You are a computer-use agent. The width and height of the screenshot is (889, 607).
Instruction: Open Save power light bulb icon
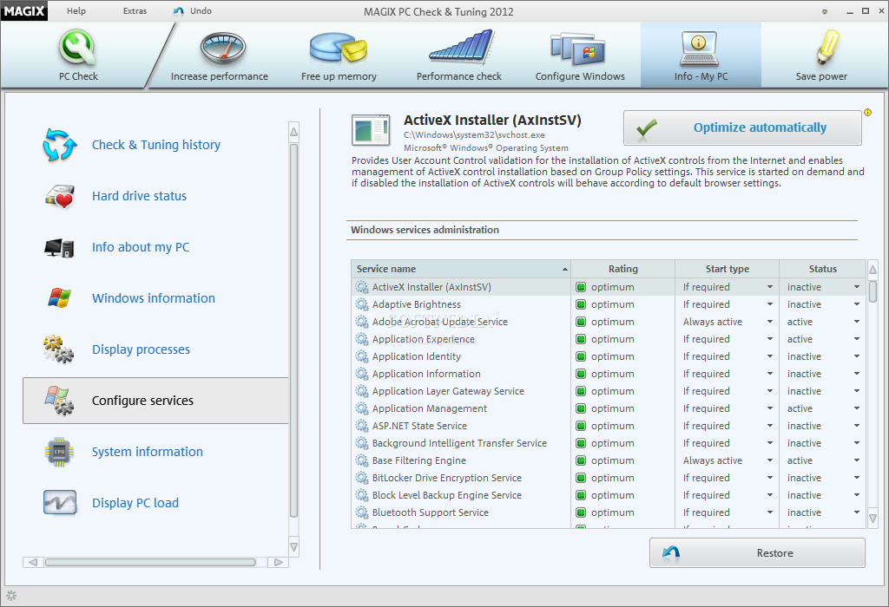[827, 48]
